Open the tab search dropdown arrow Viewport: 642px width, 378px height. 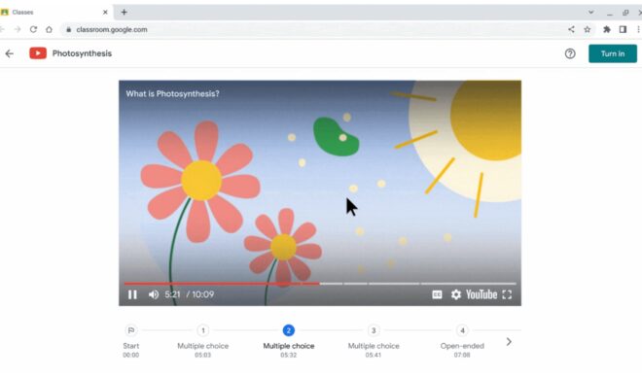pos(590,13)
